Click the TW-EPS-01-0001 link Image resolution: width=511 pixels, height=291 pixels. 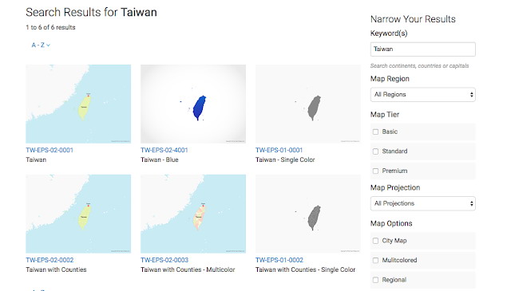279,150
